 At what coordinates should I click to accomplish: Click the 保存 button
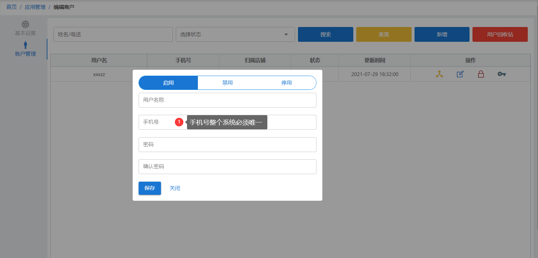150,188
